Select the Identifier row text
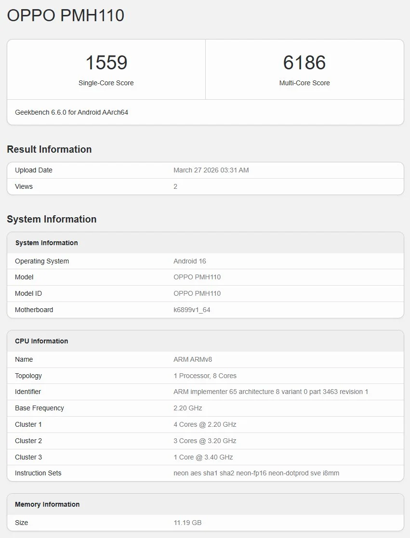This screenshot has height=538, width=410. (270, 392)
